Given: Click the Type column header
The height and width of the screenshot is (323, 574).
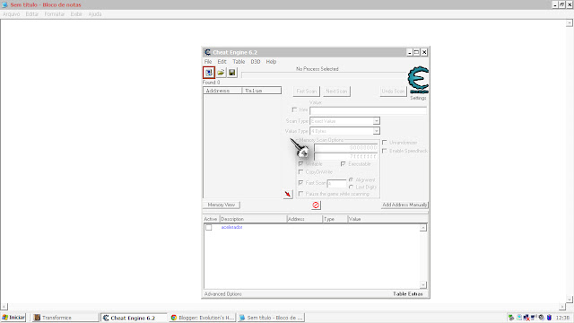Looking at the screenshot, I should click(x=335, y=219).
